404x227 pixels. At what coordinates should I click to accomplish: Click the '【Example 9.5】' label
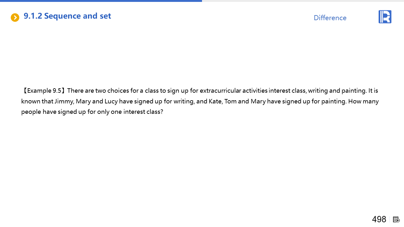pos(44,91)
